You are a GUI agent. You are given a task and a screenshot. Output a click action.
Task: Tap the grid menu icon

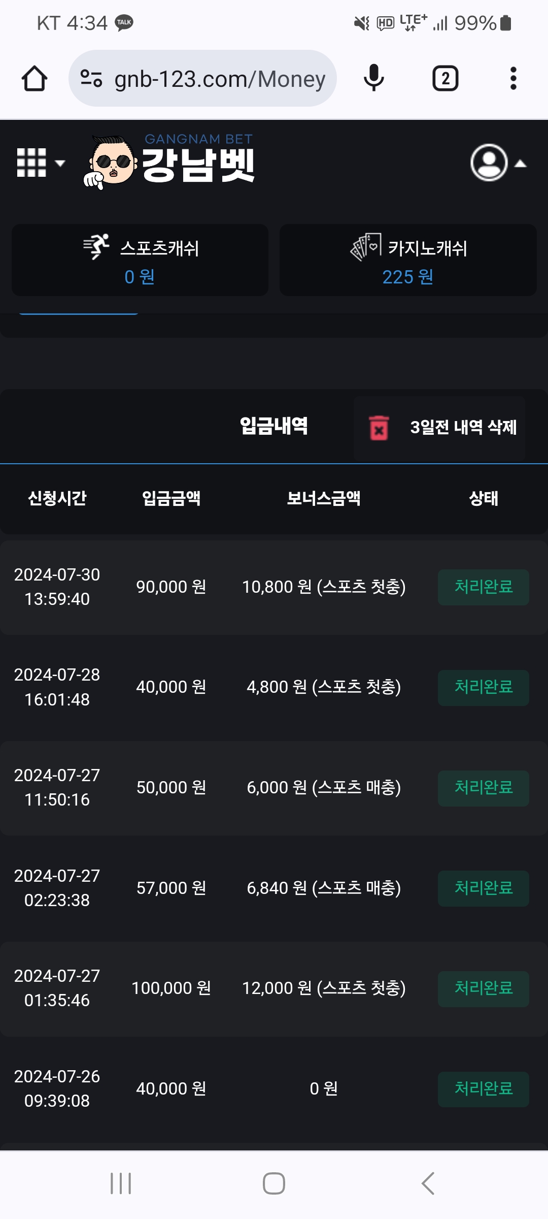point(31,163)
